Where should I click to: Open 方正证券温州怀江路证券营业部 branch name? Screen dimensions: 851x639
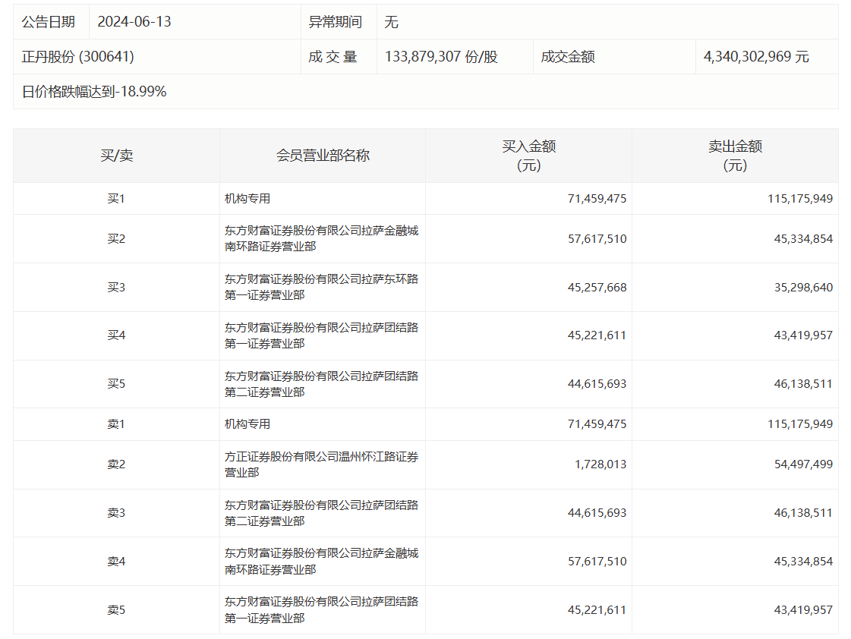click(x=321, y=464)
